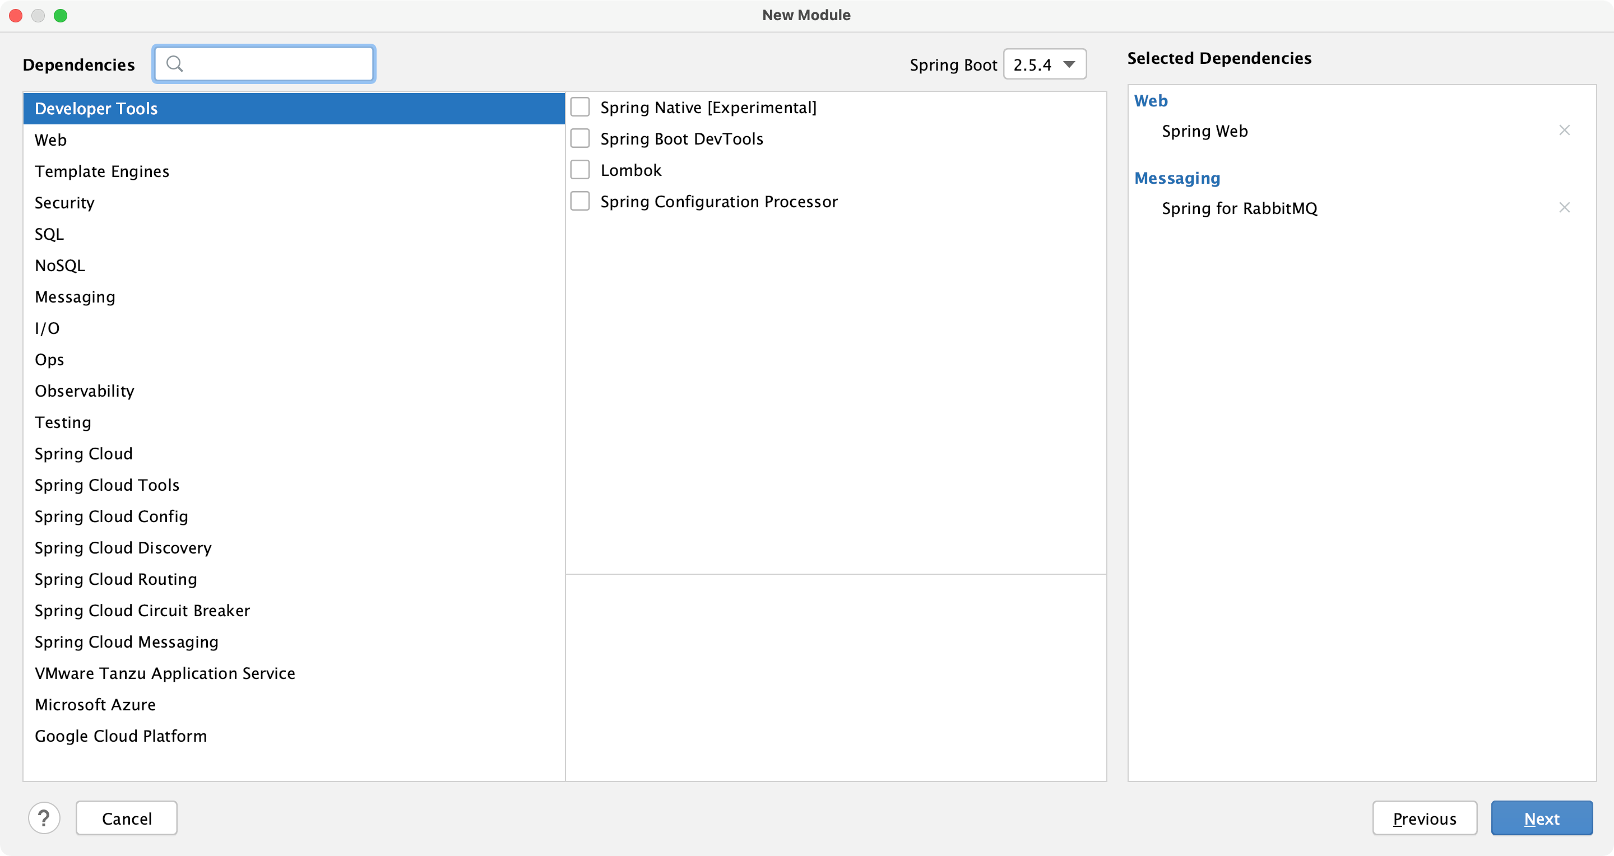
Task: Select the Web category
Action: [294, 139]
